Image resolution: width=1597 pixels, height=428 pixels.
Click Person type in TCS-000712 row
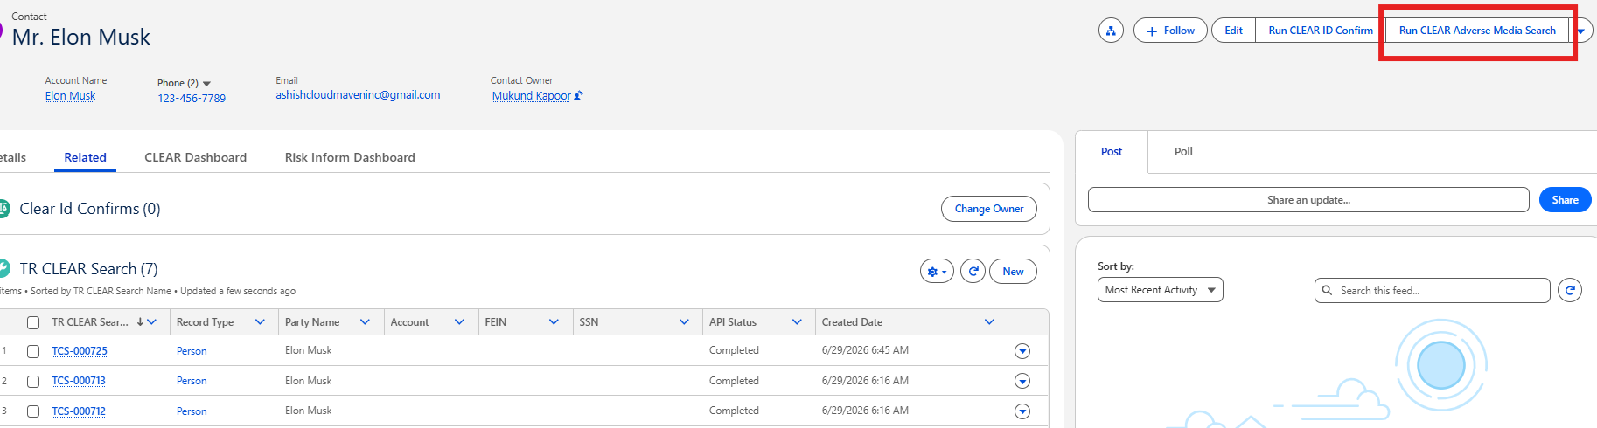[192, 411]
